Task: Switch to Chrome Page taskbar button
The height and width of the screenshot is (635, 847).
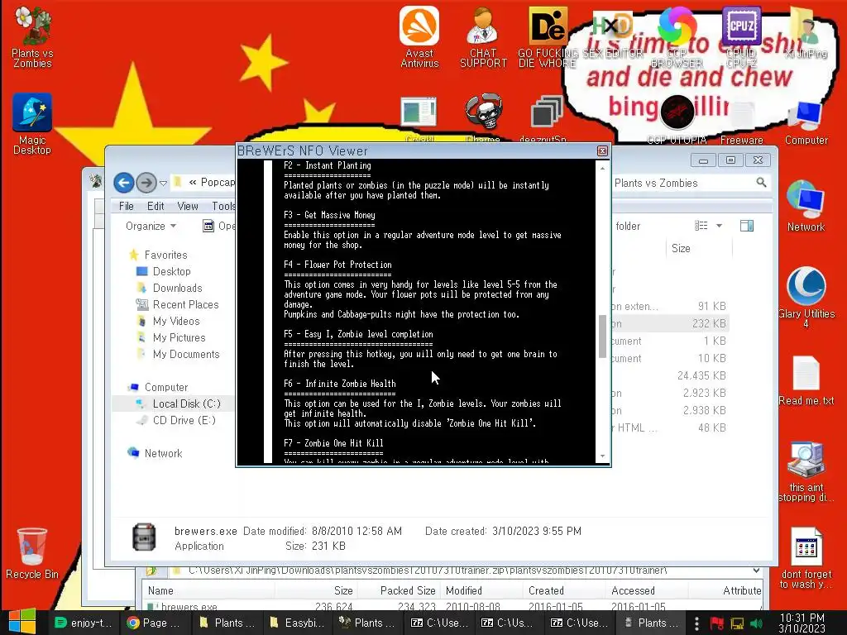Action: (x=155, y=623)
